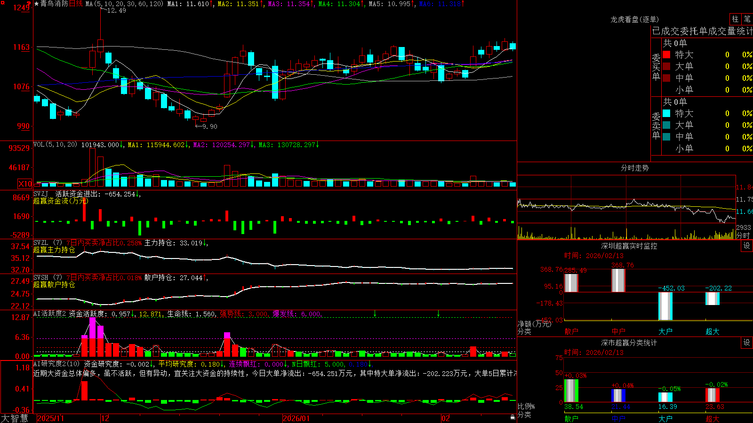Click the MA(5,10,20,30,60,120) indicator label
The image size is (753, 423).
point(124,4)
